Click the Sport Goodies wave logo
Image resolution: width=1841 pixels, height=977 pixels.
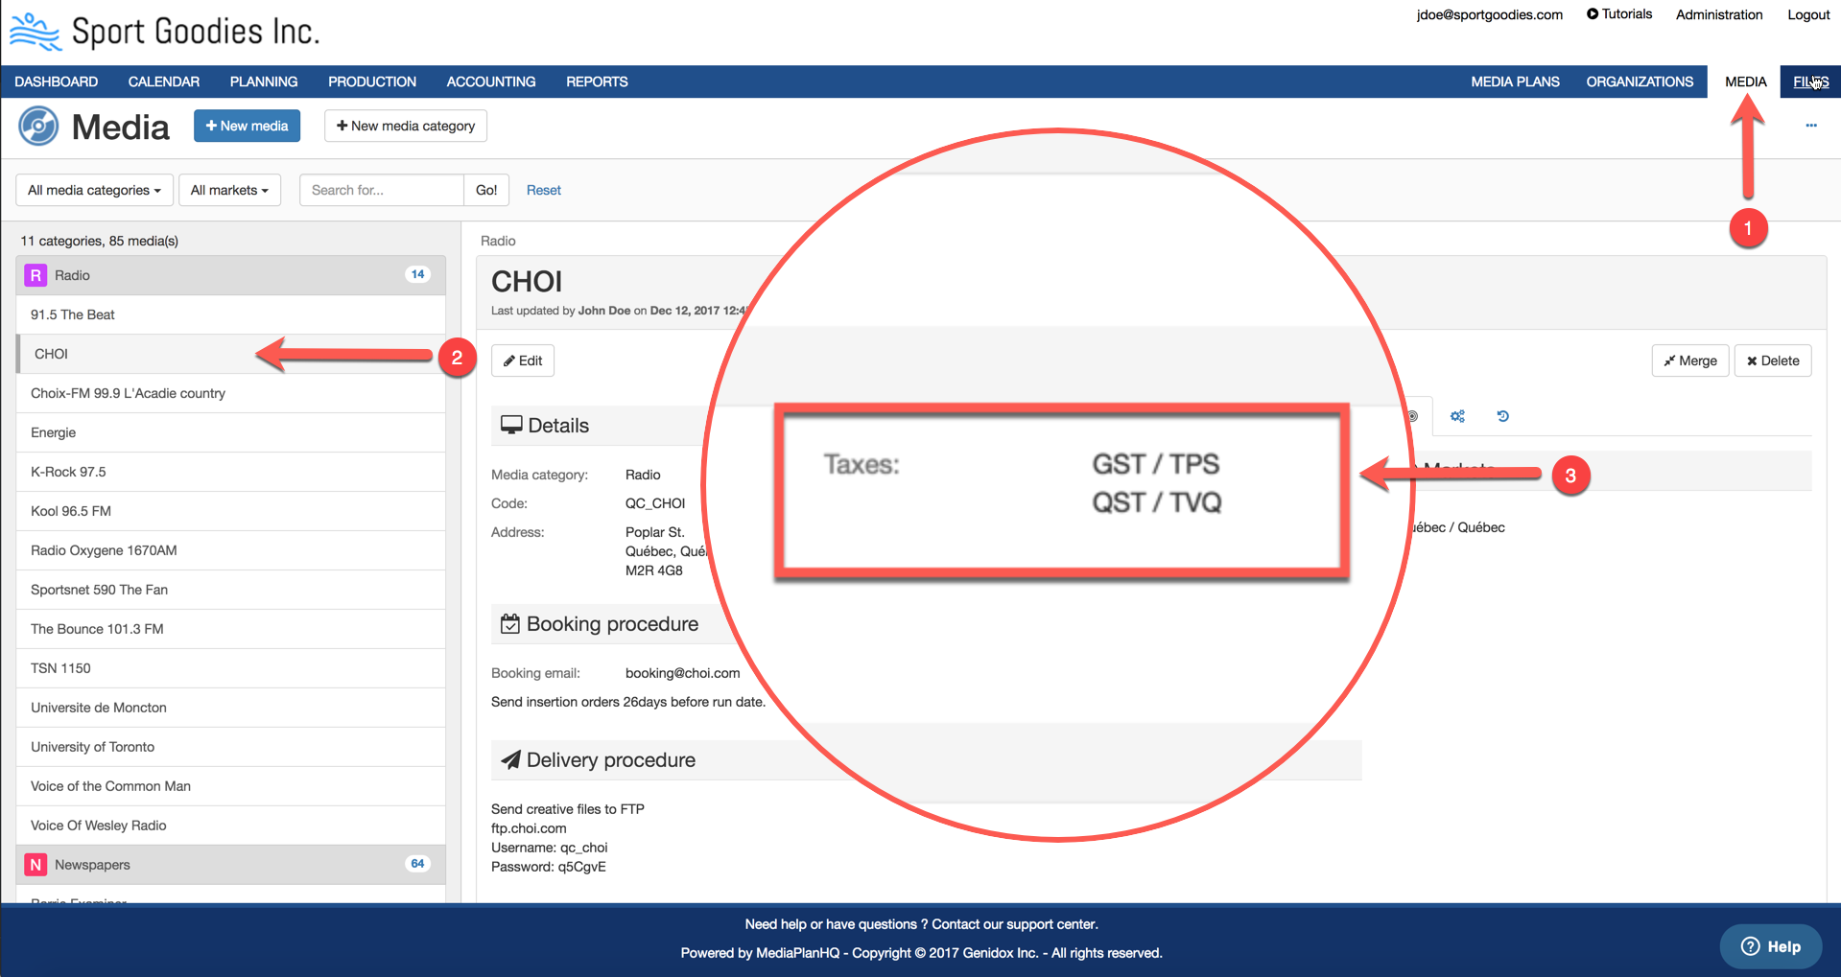pyautogui.click(x=35, y=32)
